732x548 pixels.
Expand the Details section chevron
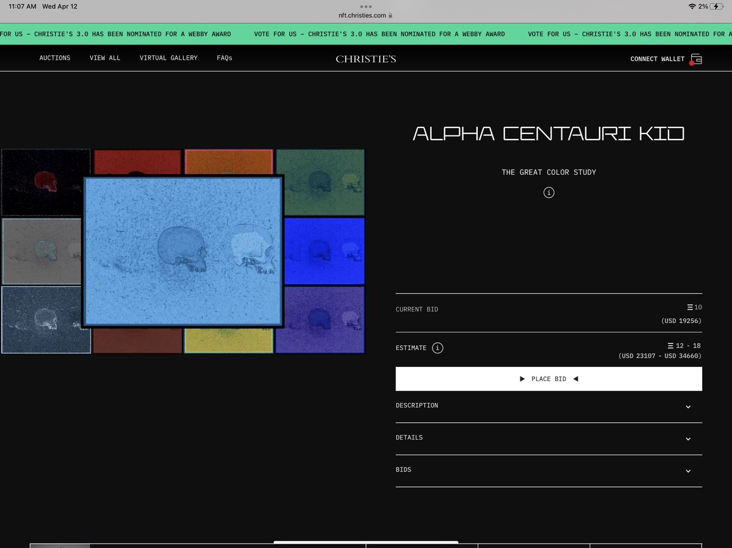[x=688, y=439]
